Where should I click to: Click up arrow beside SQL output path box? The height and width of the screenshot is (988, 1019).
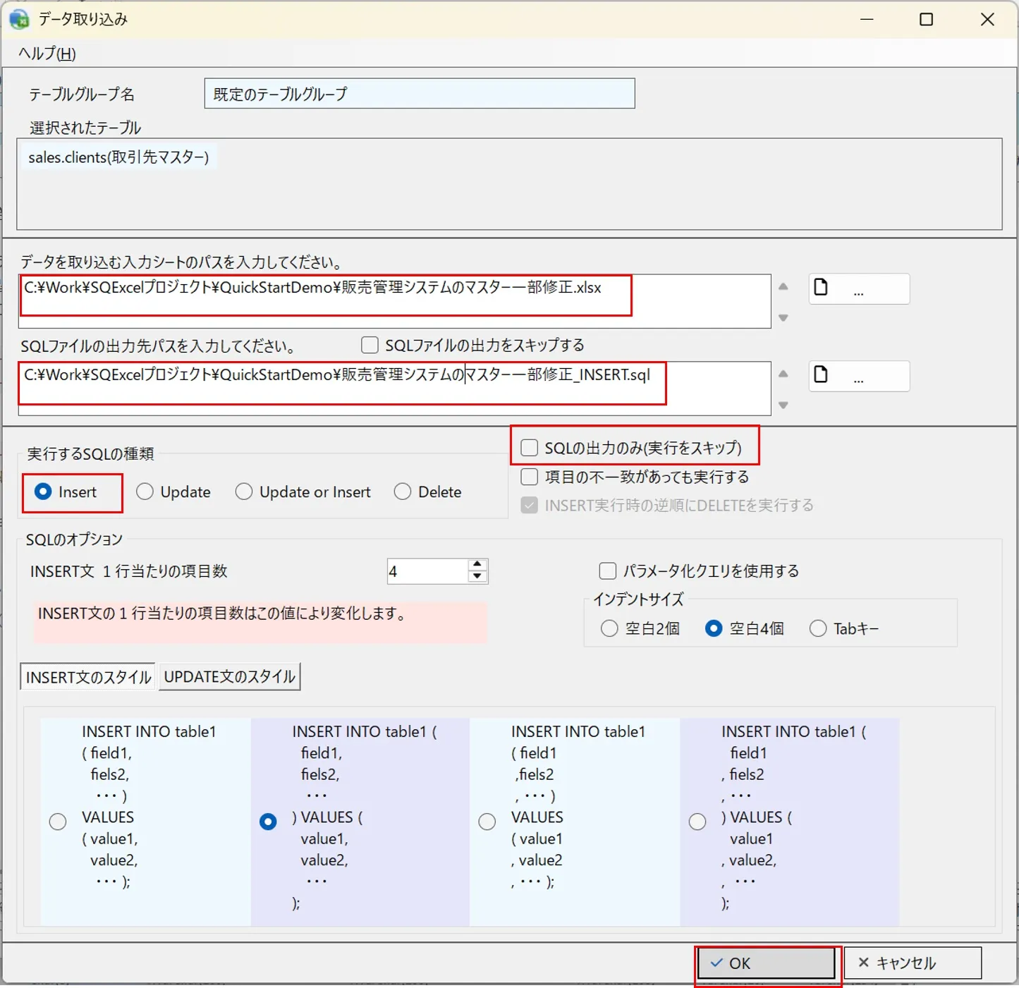(x=783, y=374)
